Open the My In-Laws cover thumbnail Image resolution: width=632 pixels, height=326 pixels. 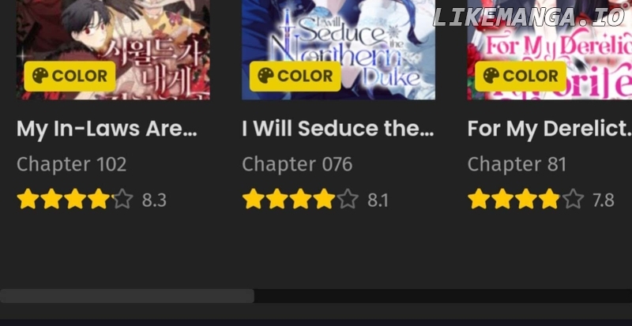113,50
